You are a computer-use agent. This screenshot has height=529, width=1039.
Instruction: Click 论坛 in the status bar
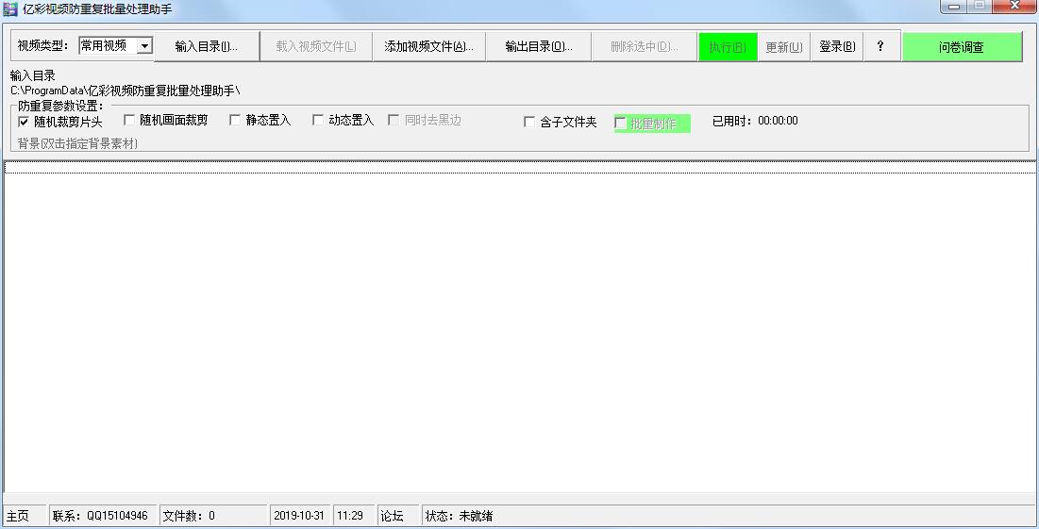392,516
